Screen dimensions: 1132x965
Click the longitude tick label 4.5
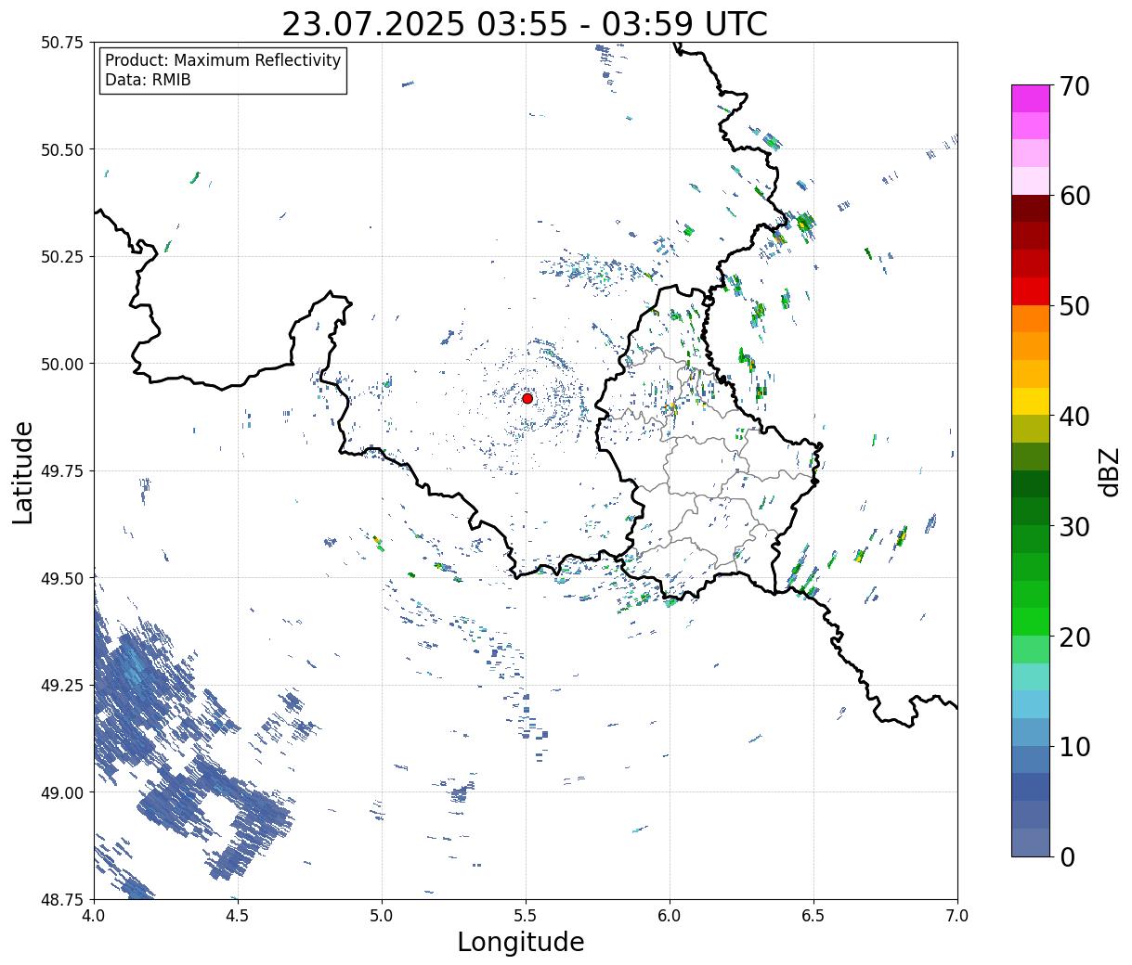click(x=238, y=916)
